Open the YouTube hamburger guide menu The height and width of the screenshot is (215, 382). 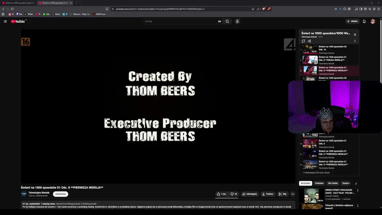click(x=5, y=21)
